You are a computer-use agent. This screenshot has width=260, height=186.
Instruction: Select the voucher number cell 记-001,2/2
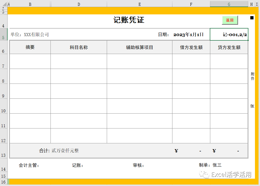(229, 34)
